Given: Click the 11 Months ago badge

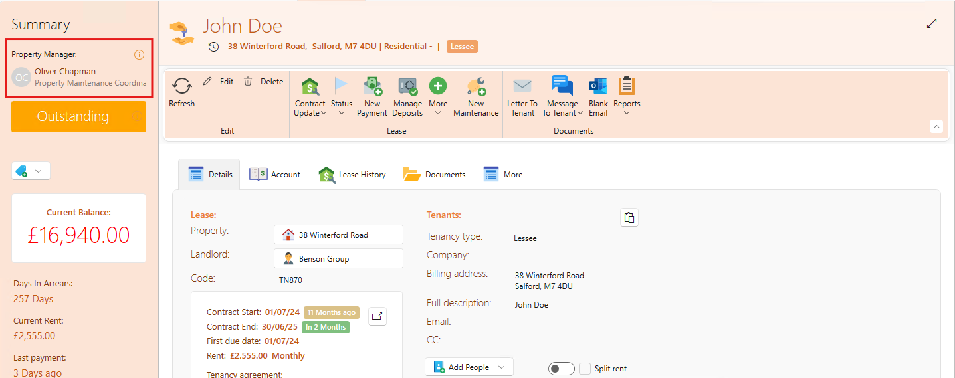Looking at the screenshot, I should [332, 312].
